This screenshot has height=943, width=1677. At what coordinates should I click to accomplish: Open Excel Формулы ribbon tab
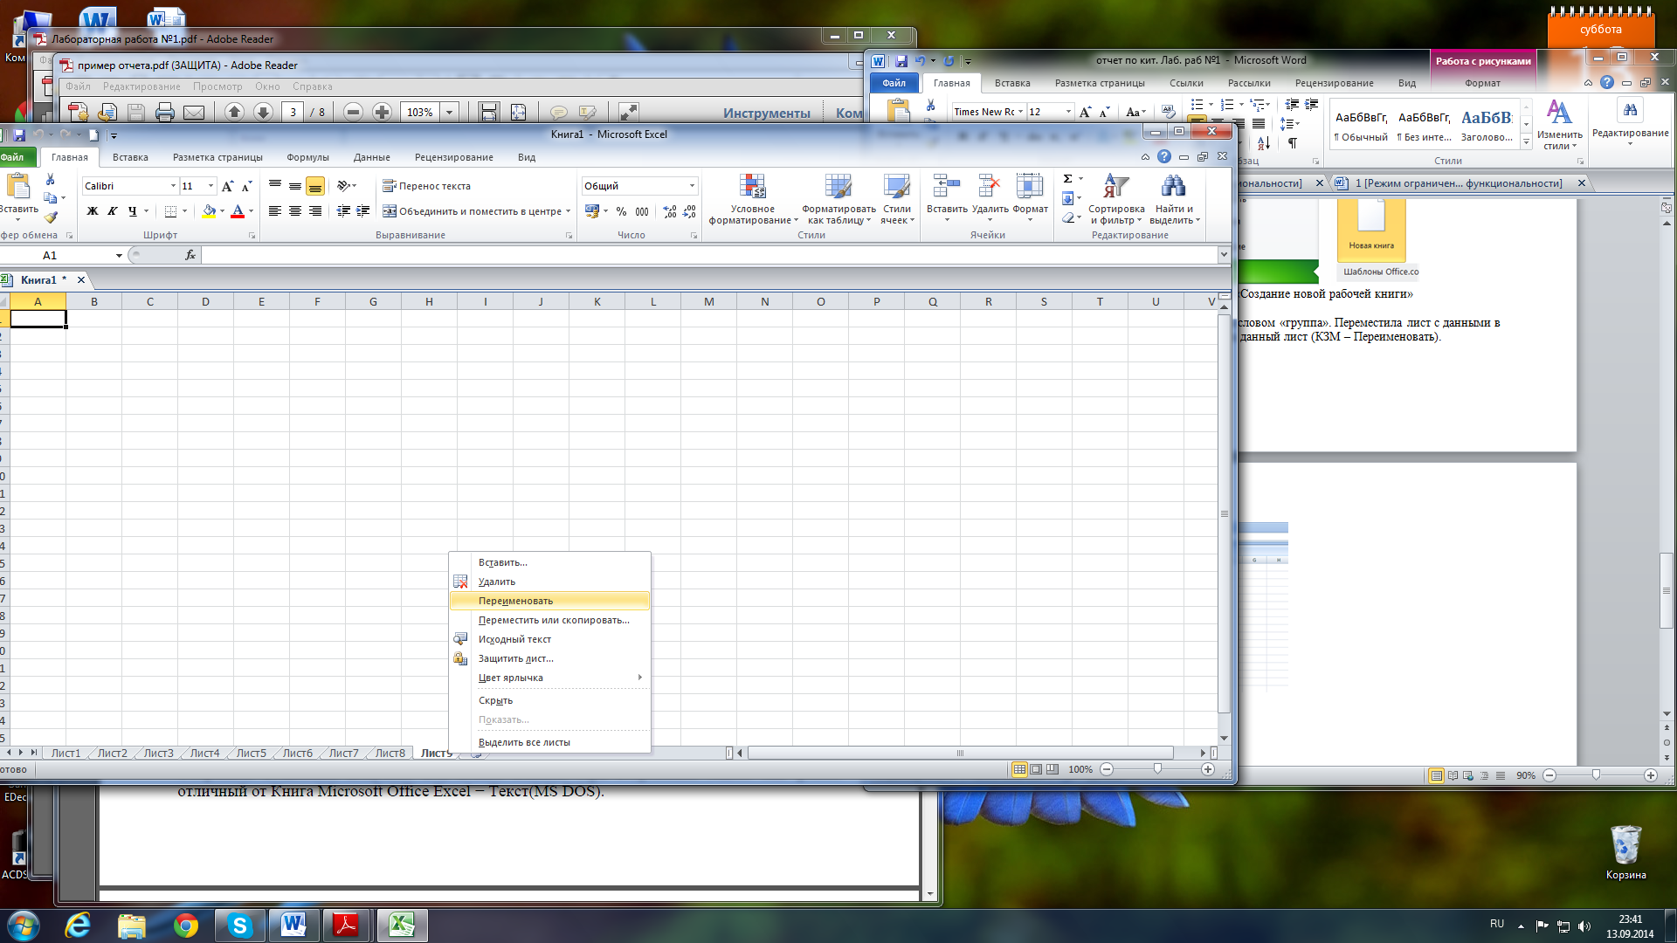click(x=307, y=157)
